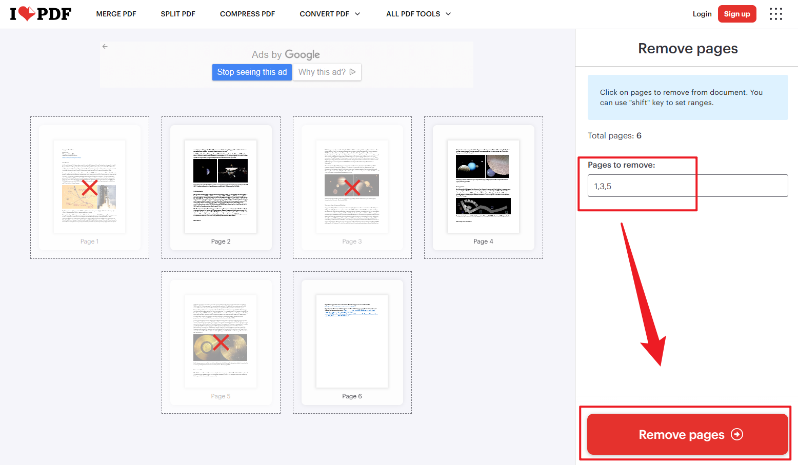This screenshot has height=465, width=798.
Task: Click the info icon on Why this ad
Action: click(353, 72)
